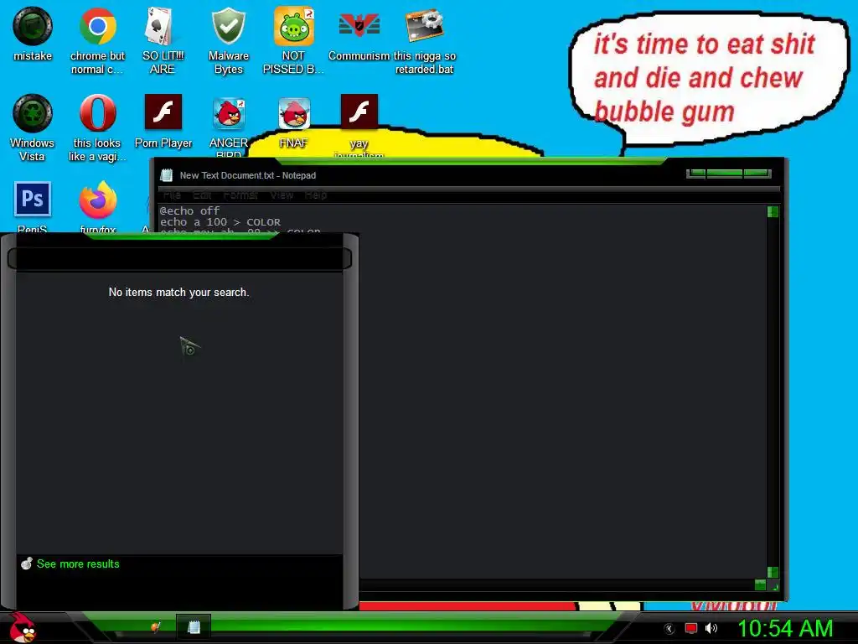Screen dimensions: 858x644
Task: Click the 'echo a 100 > COLOR' line
Action: click(220, 222)
